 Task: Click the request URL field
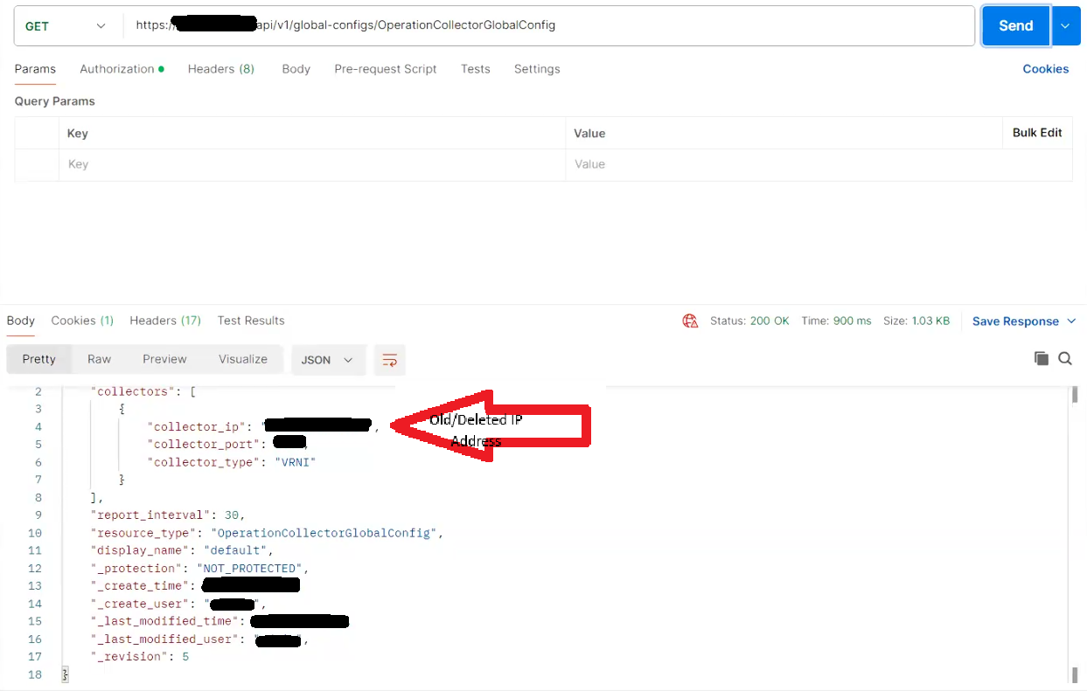pyautogui.click(x=548, y=26)
